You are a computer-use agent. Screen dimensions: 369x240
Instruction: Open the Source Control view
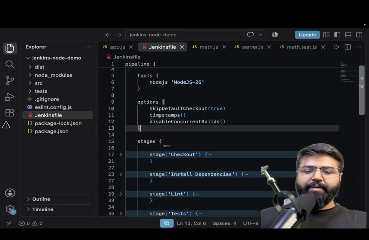point(10,81)
